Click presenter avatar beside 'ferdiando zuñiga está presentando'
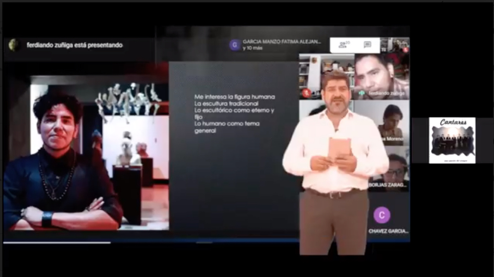494x277 pixels. tap(14, 45)
